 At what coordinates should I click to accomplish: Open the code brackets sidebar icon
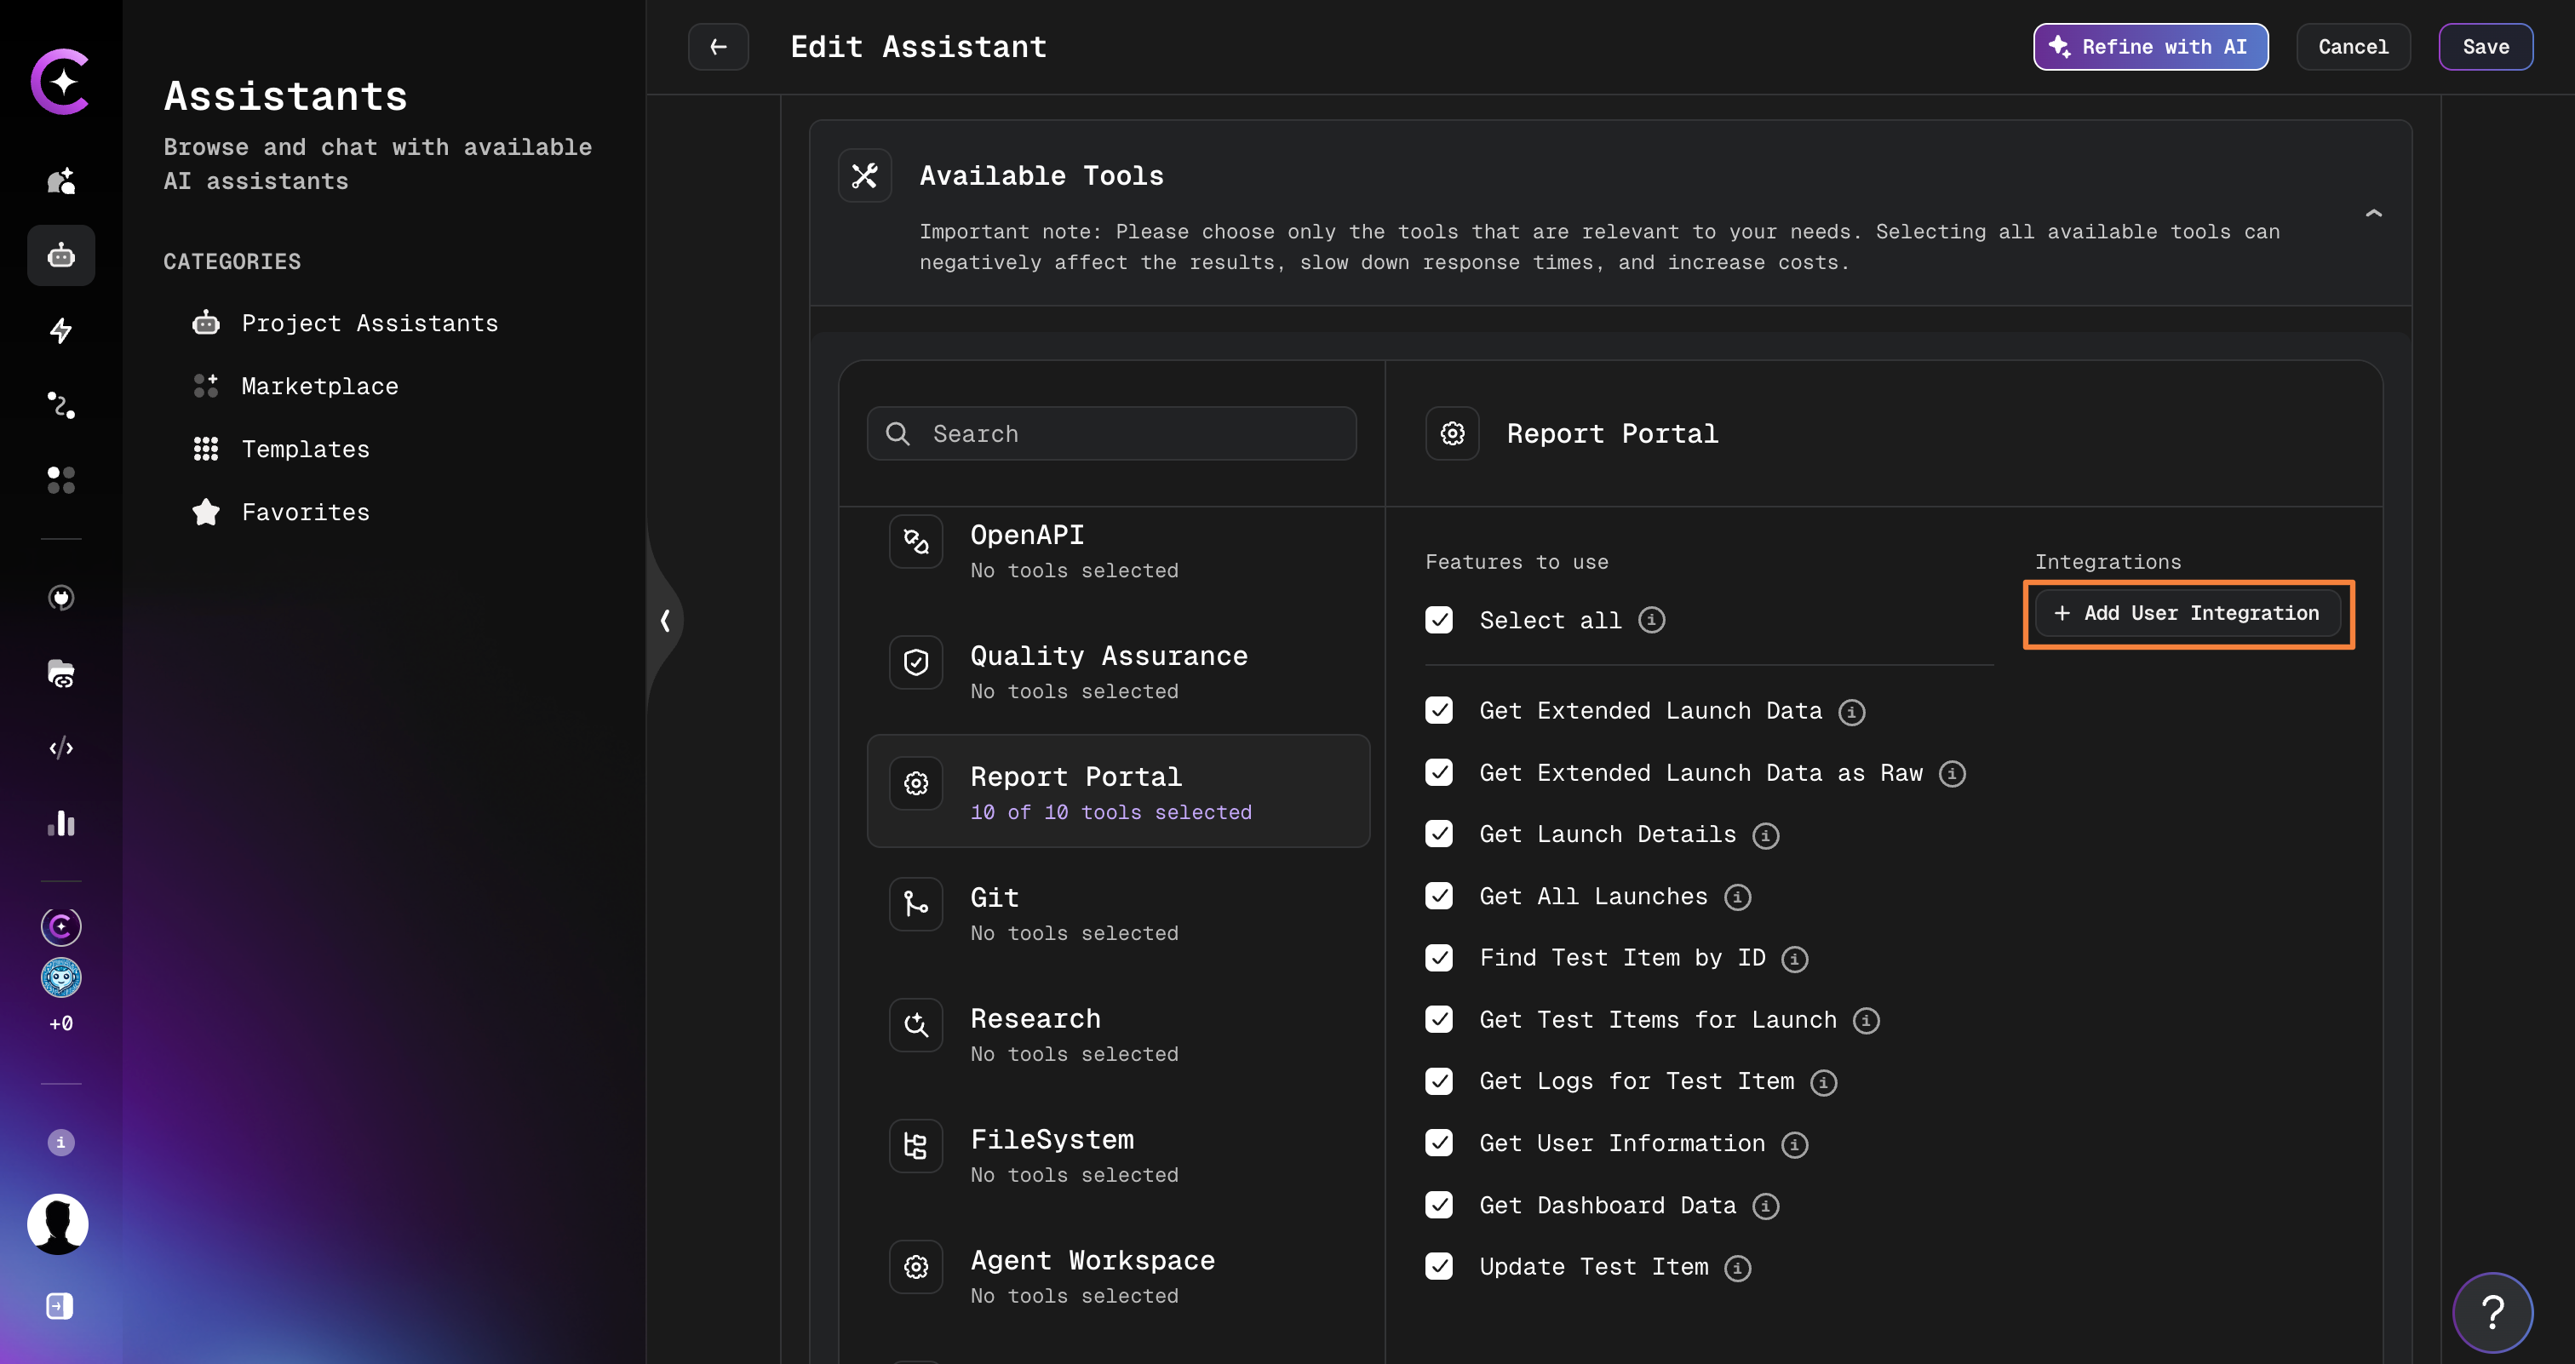coord(61,748)
